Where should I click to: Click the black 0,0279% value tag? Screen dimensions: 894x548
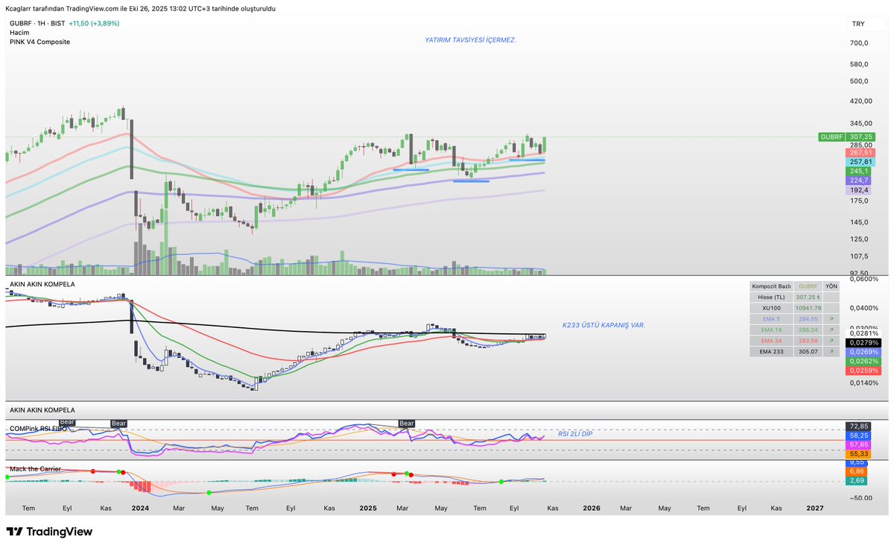tap(864, 342)
